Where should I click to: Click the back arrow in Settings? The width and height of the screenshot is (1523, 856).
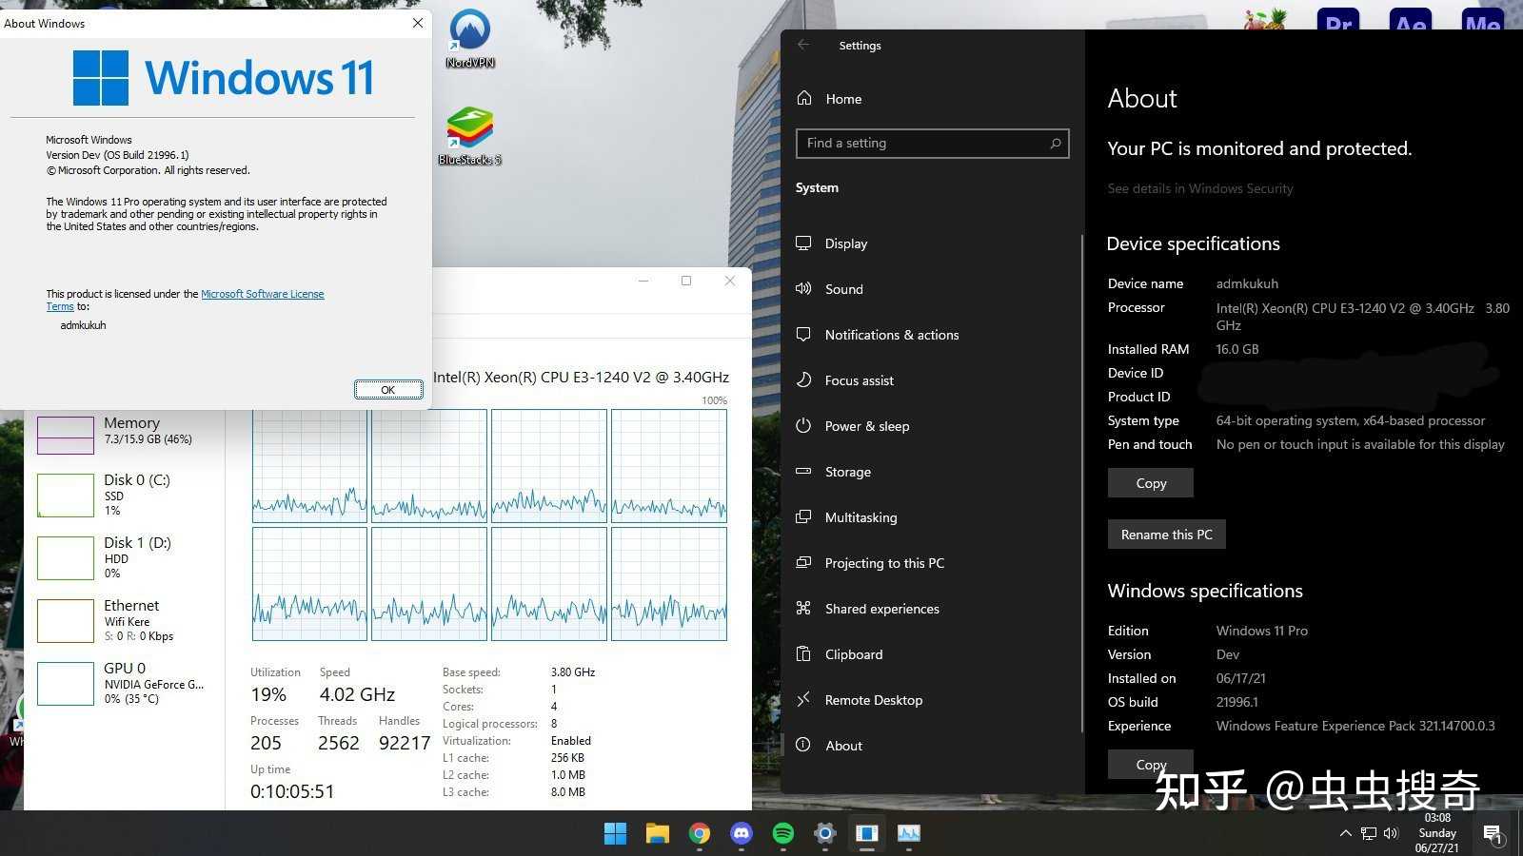pos(803,45)
